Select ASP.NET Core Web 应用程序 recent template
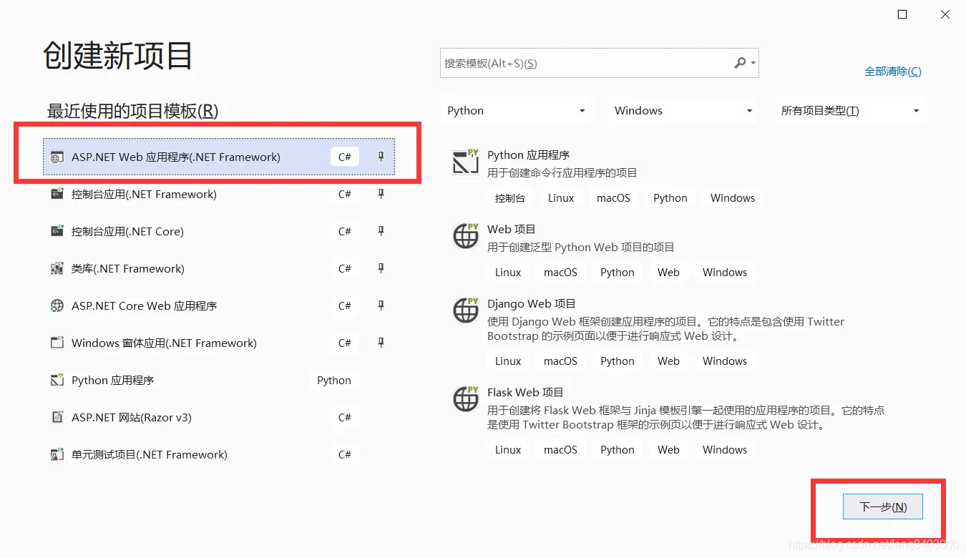Image resolution: width=966 pixels, height=558 pixels. pyautogui.click(x=218, y=305)
